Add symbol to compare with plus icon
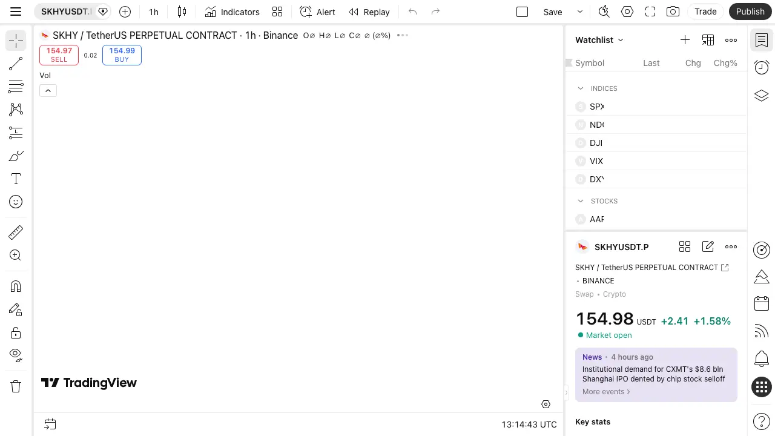 125,12
